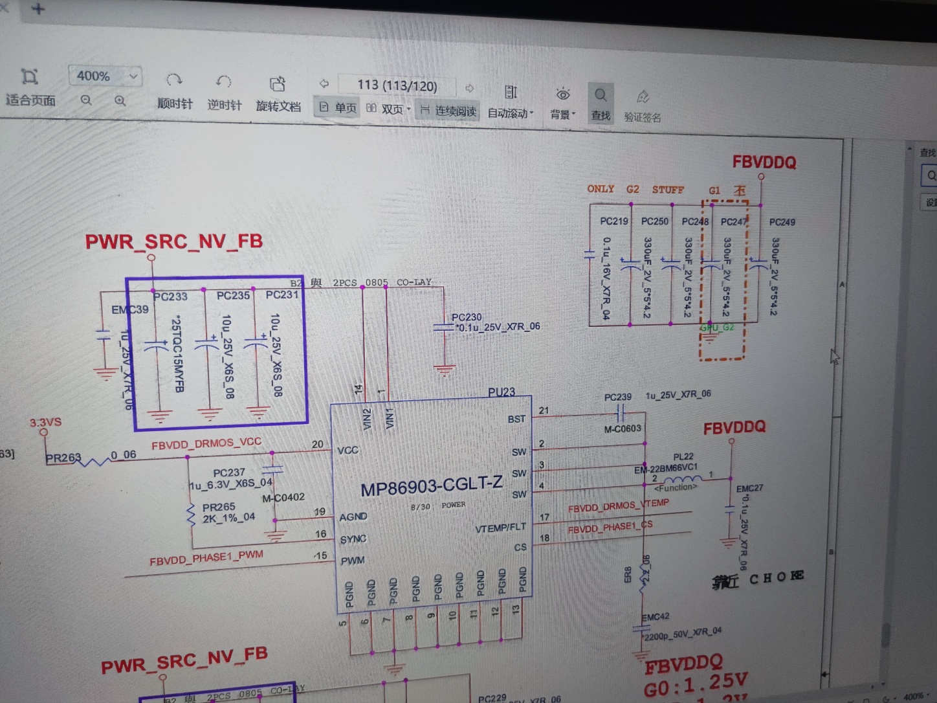Toggle Double Page (双页) view
Image resolution: width=937 pixels, height=703 pixels.
[386, 109]
